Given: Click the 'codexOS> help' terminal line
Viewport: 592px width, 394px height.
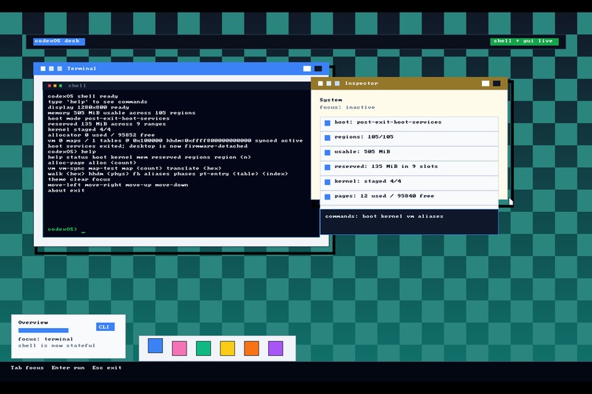Looking at the screenshot, I should (x=72, y=152).
